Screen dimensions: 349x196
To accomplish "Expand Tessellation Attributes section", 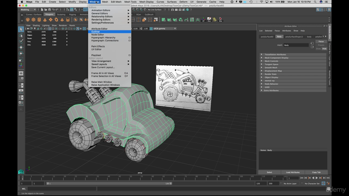I will 293,54.
